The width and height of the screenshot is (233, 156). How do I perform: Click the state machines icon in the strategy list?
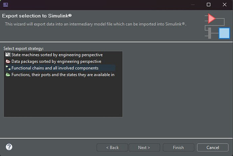tap(8, 54)
